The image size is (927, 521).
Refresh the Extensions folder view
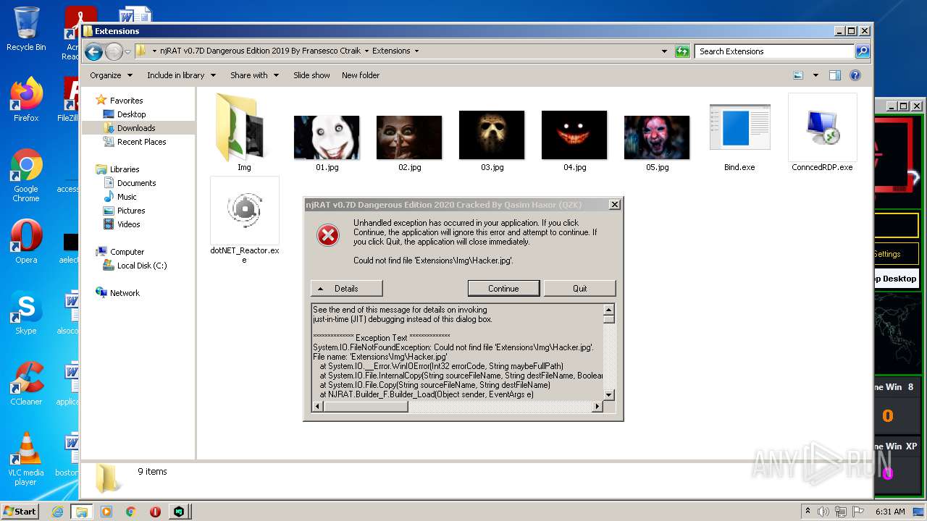click(682, 51)
